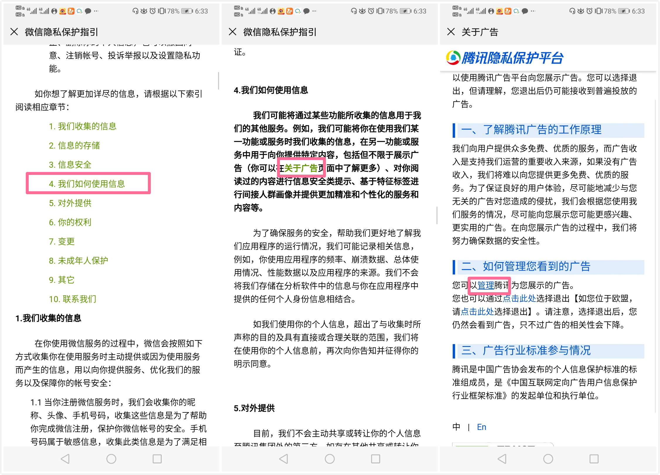Switch the ad page language to En
660x475 pixels.
pyautogui.click(x=481, y=427)
